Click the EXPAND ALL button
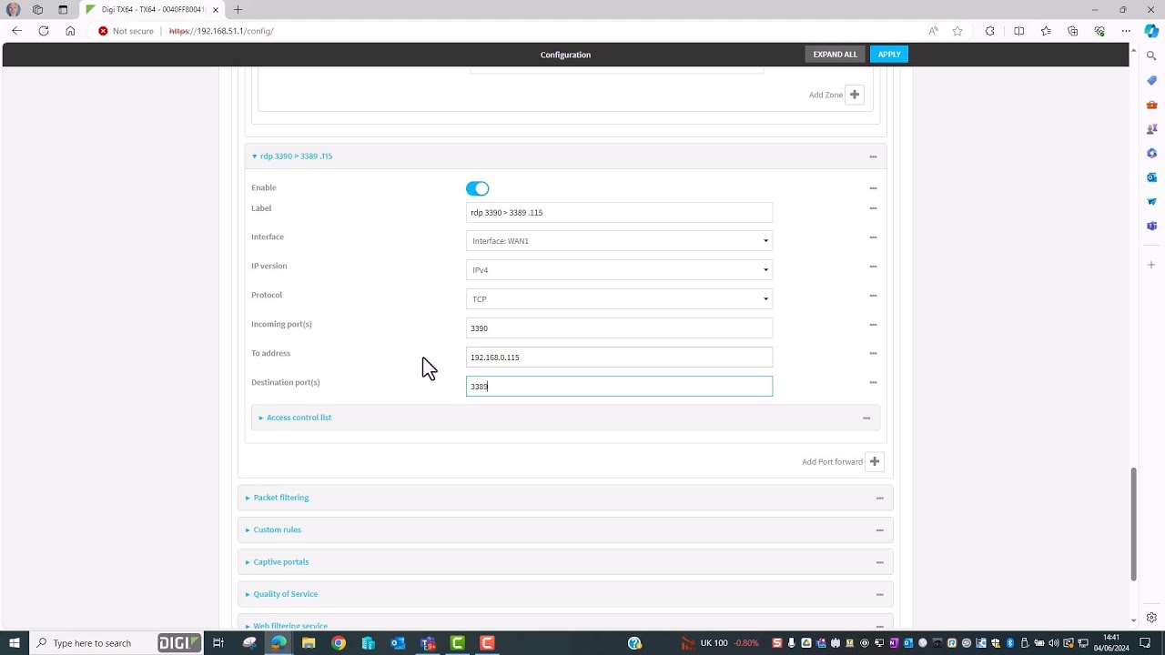This screenshot has height=655, width=1165. (835, 55)
